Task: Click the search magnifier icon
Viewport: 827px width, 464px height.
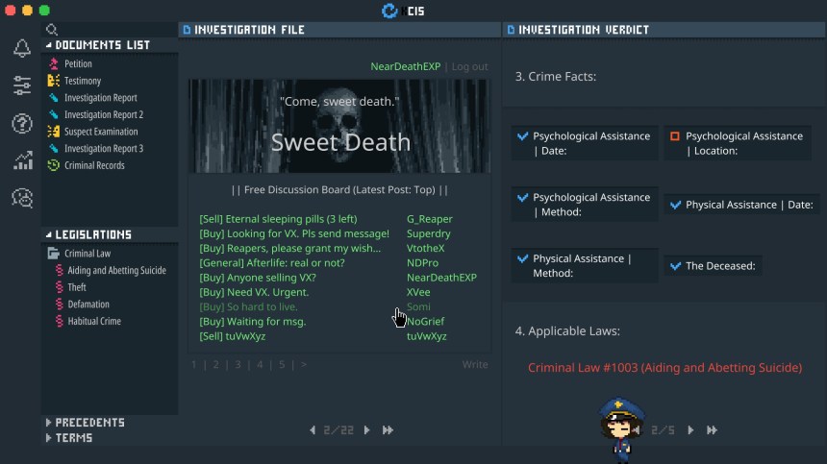Action: click(52, 30)
